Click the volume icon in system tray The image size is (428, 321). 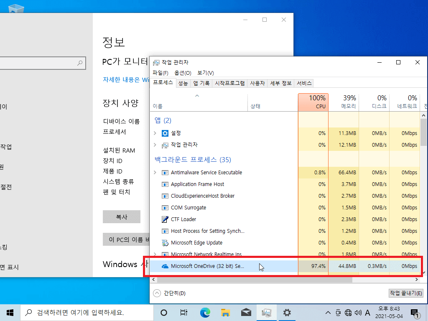tap(358, 313)
